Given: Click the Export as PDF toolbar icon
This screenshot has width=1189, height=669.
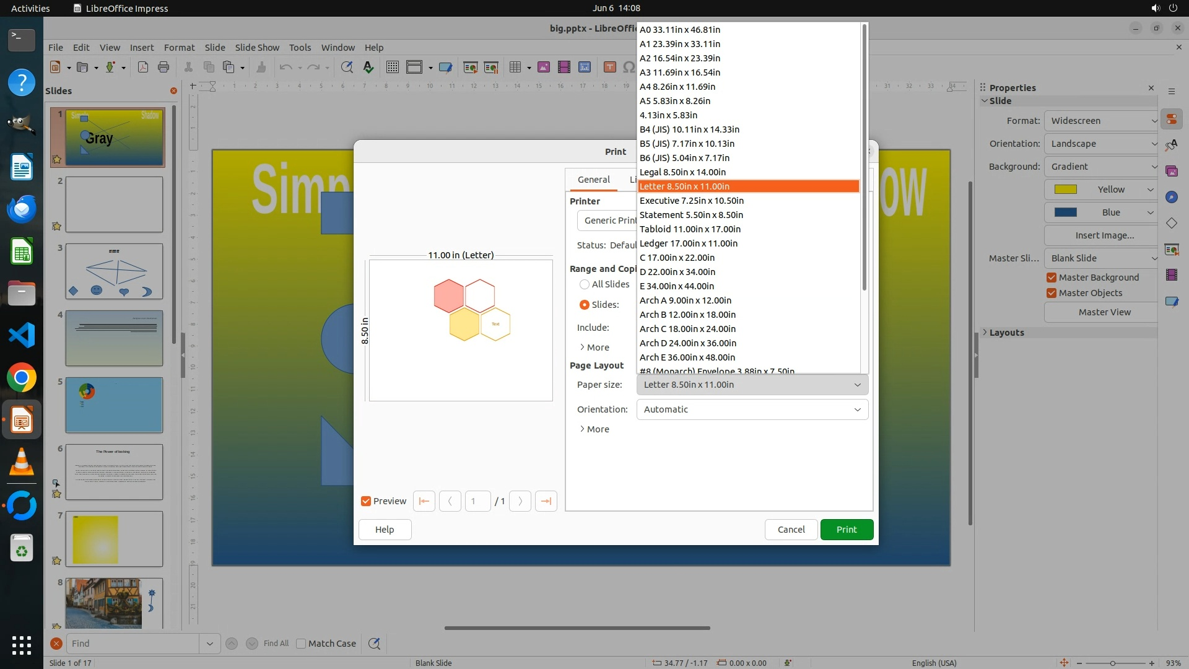Looking at the screenshot, I should click(143, 67).
